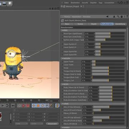Click the back arrow in the Attribute Manager
Viewport: 129px width, 129px height.
(x=107, y=16)
